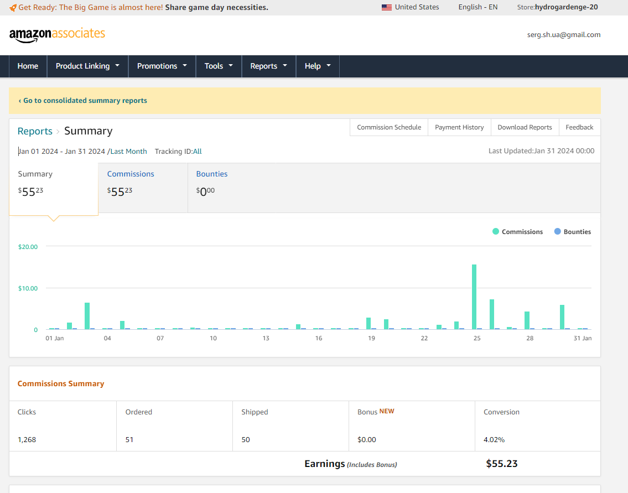Select the English - EN language option
The height and width of the screenshot is (493, 628).
(x=478, y=7)
